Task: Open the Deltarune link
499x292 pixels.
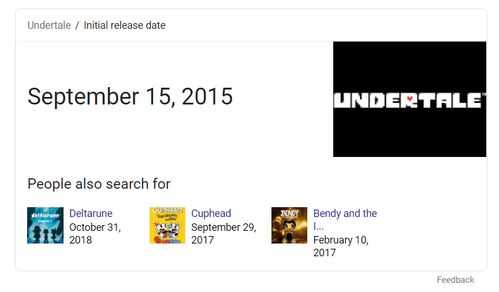Action: click(91, 214)
